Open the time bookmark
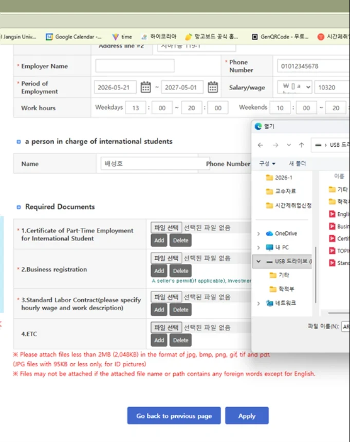350x442 pixels. tap(122, 37)
